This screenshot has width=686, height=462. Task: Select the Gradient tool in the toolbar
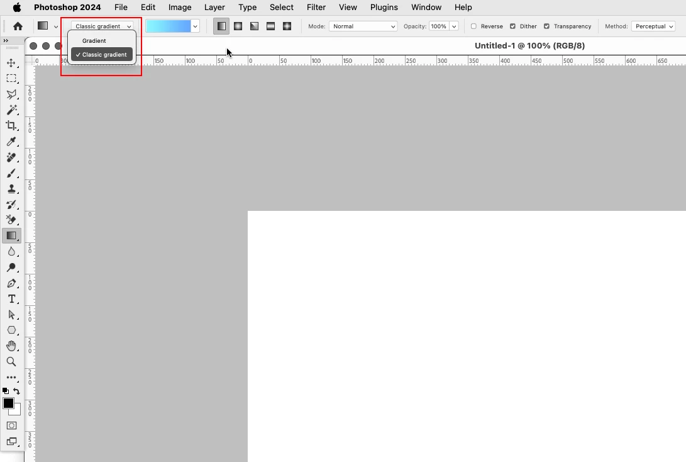pyautogui.click(x=11, y=235)
